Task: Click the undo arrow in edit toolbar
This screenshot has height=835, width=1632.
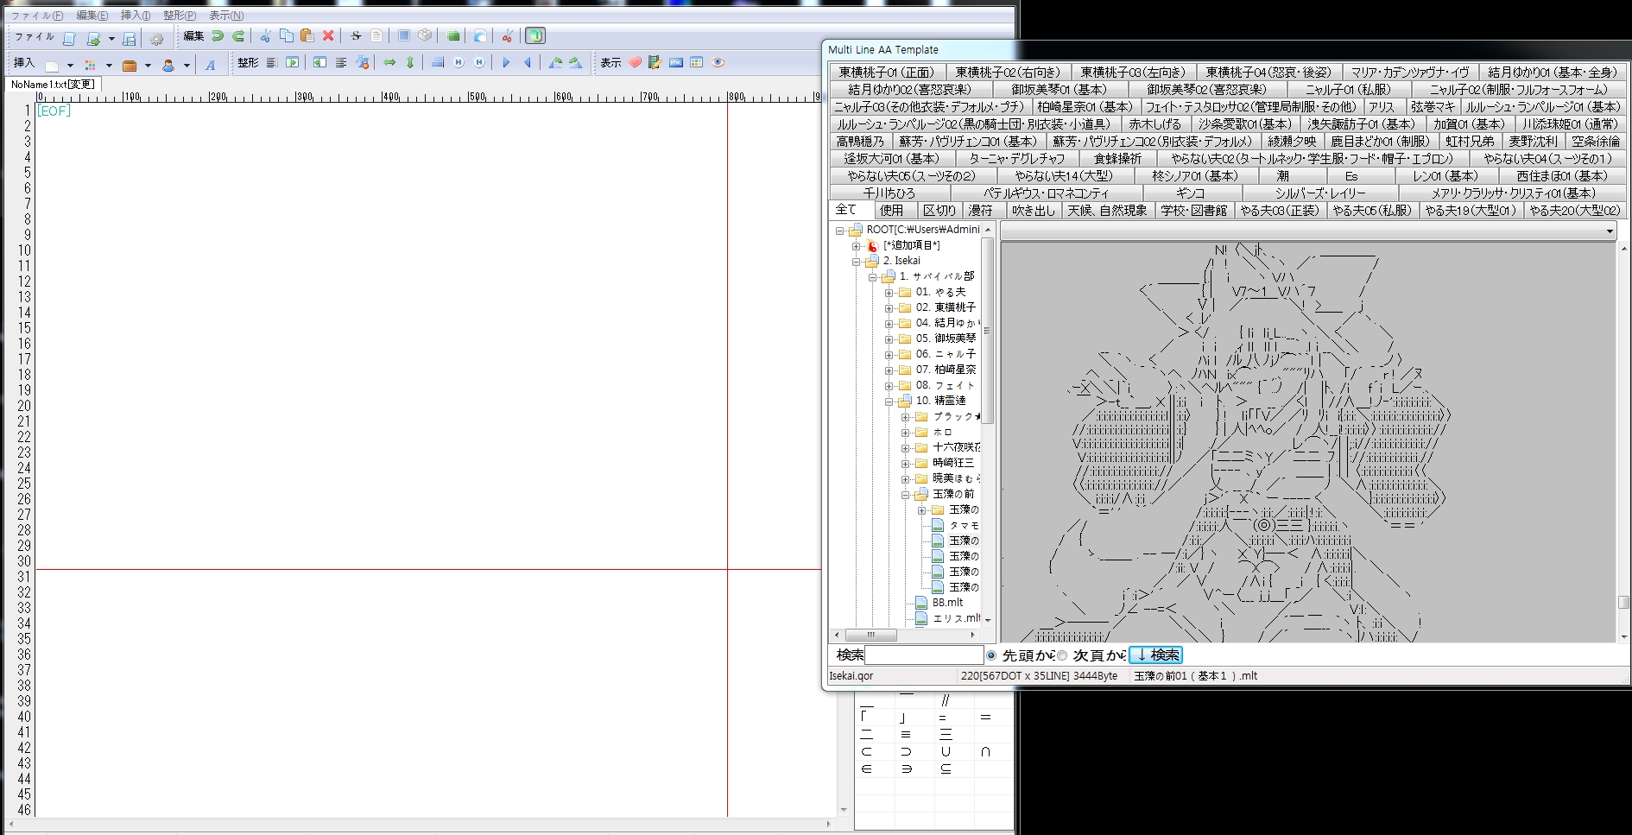Action: coord(218,36)
